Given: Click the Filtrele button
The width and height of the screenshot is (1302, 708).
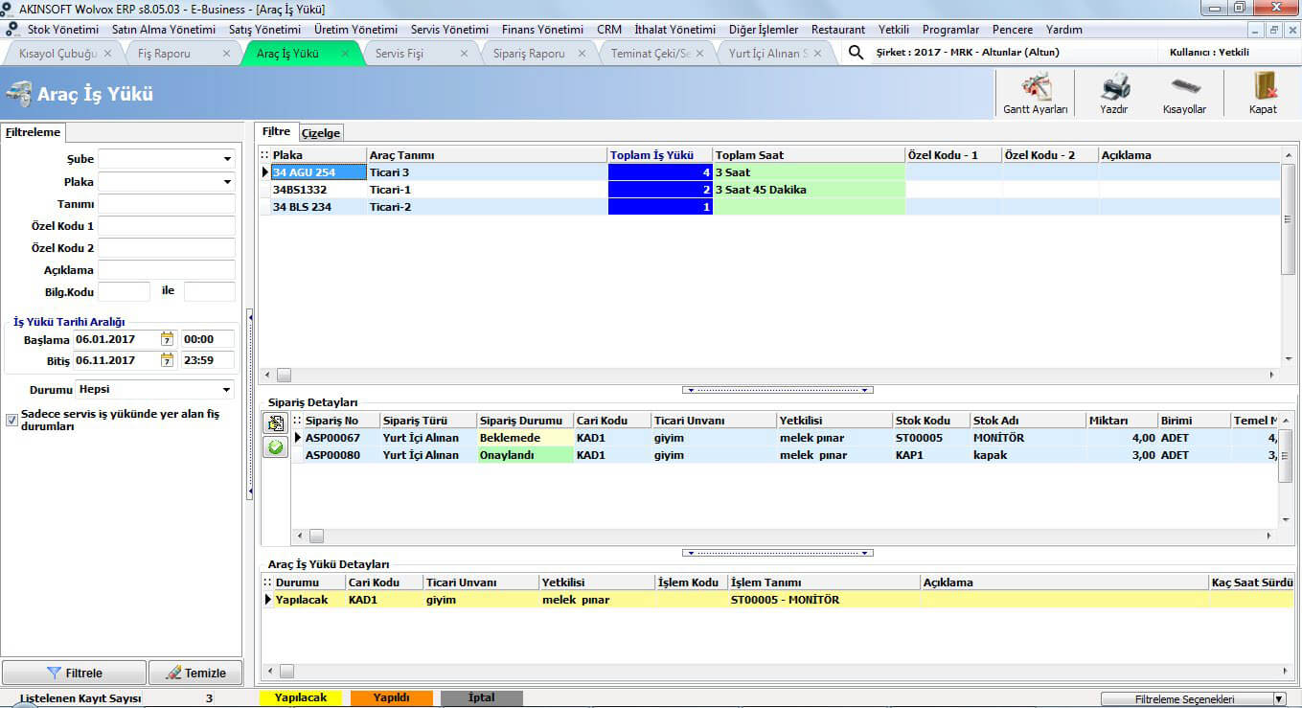Looking at the screenshot, I should 75,673.
